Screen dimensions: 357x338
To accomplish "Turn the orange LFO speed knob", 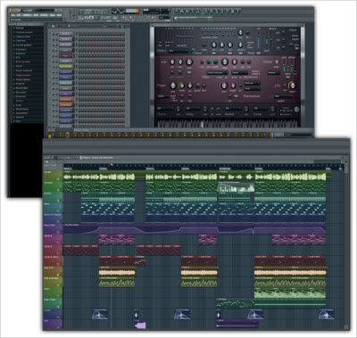I will (x=293, y=86).
